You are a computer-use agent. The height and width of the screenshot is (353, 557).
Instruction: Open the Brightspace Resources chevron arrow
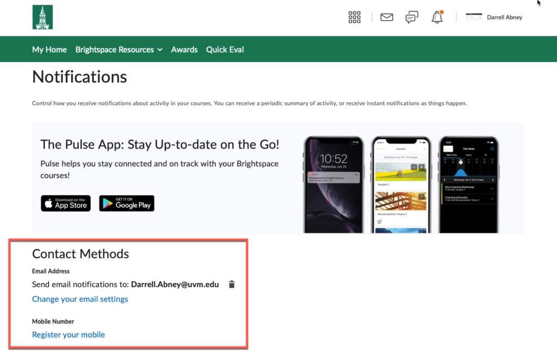(x=160, y=49)
